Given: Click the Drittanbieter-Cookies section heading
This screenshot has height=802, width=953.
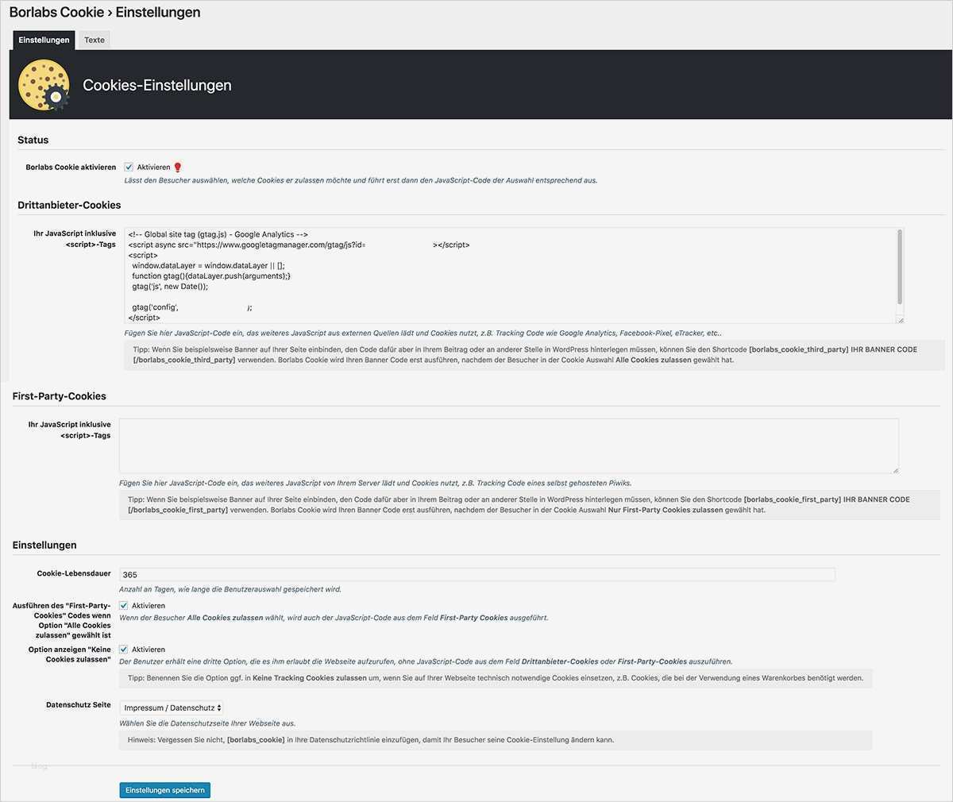Looking at the screenshot, I should point(69,205).
